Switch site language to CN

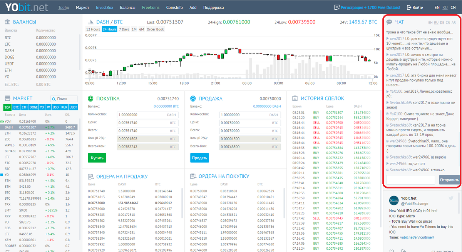pos(453,7)
